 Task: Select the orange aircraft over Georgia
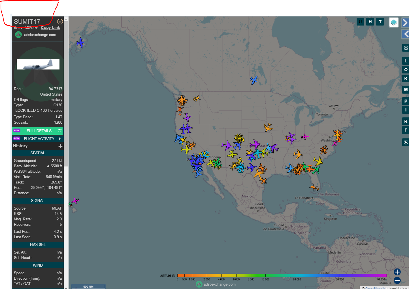[298, 155]
